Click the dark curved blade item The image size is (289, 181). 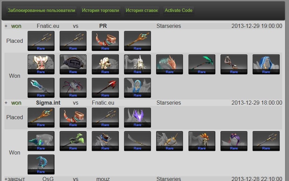click(137, 141)
